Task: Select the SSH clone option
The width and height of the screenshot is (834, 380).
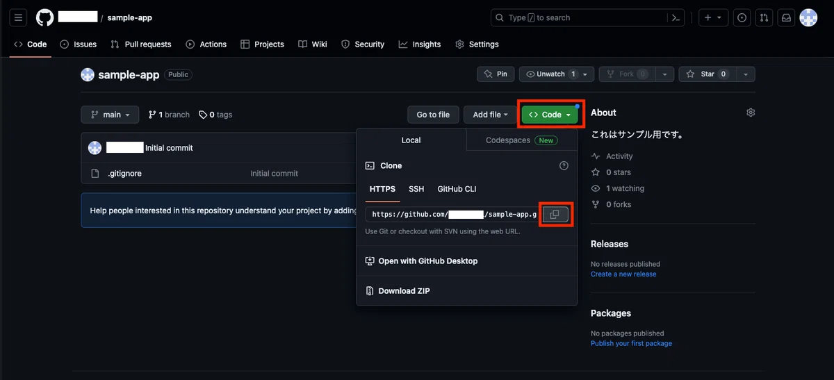Action: [x=416, y=189]
